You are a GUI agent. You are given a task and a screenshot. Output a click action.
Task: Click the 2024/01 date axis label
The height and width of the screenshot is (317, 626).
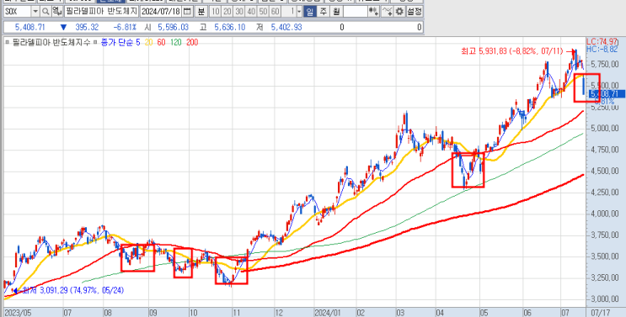(x=327, y=312)
